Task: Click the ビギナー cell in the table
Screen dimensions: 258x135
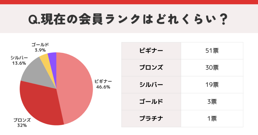Action: tap(151, 51)
